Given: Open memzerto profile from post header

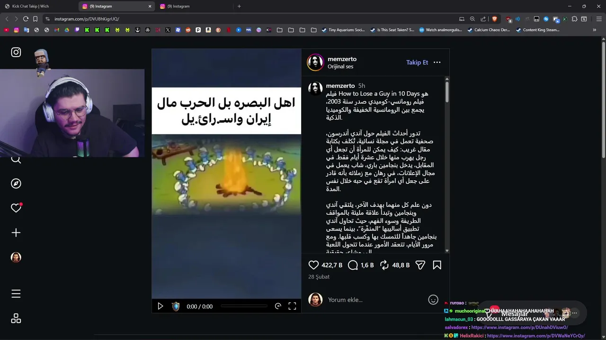Looking at the screenshot, I should click(342, 59).
